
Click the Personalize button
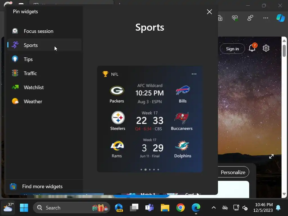233,172
